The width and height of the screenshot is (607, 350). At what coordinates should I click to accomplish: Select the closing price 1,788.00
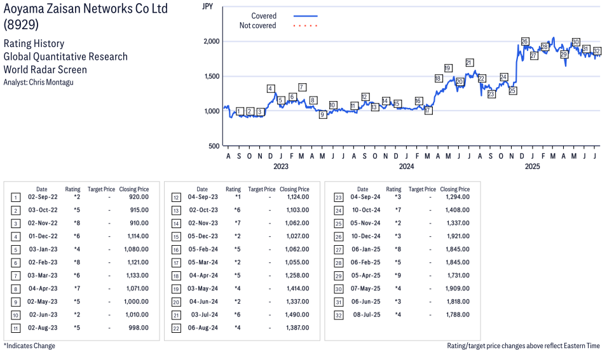click(x=458, y=315)
